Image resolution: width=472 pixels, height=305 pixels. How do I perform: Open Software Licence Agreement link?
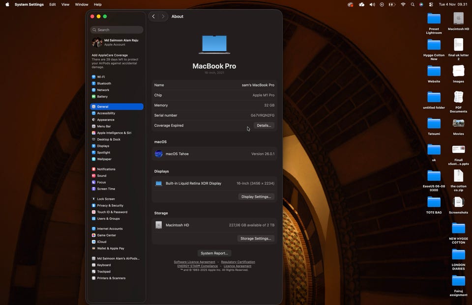click(194, 262)
